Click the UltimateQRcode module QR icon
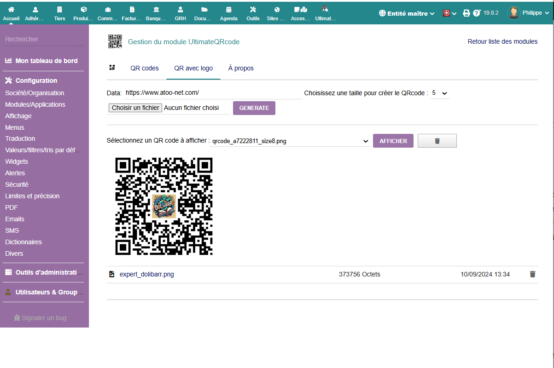The width and height of the screenshot is (554, 368). click(x=115, y=41)
